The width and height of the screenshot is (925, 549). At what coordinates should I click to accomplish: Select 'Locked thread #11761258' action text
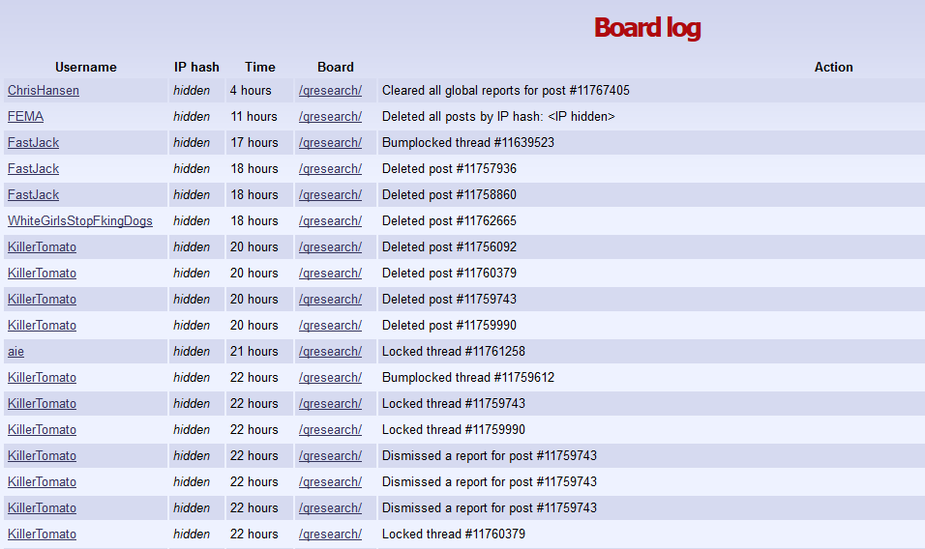coord(454,352)
